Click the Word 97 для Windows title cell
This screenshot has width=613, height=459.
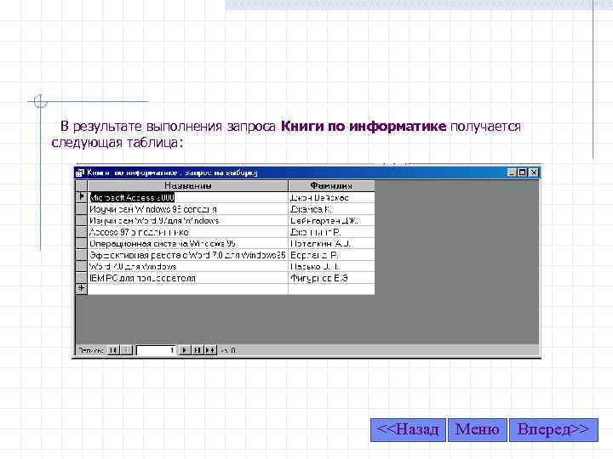click(188, 220)
